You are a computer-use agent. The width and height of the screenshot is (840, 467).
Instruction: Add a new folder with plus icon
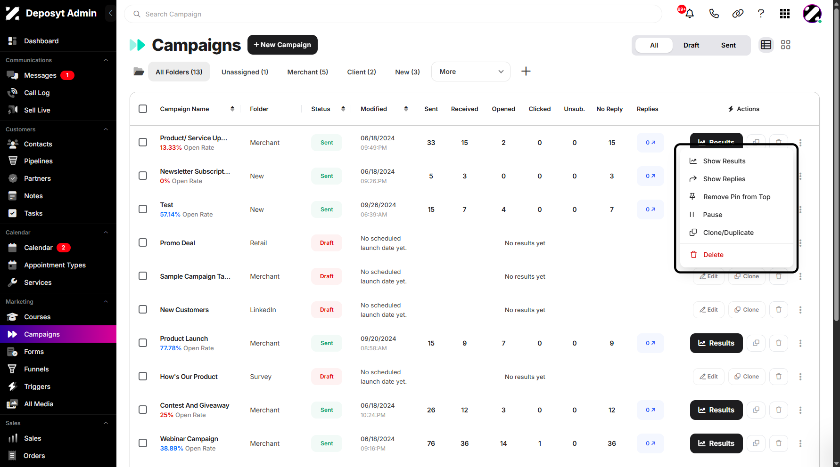pyautogui.click(x=526, y=72)
